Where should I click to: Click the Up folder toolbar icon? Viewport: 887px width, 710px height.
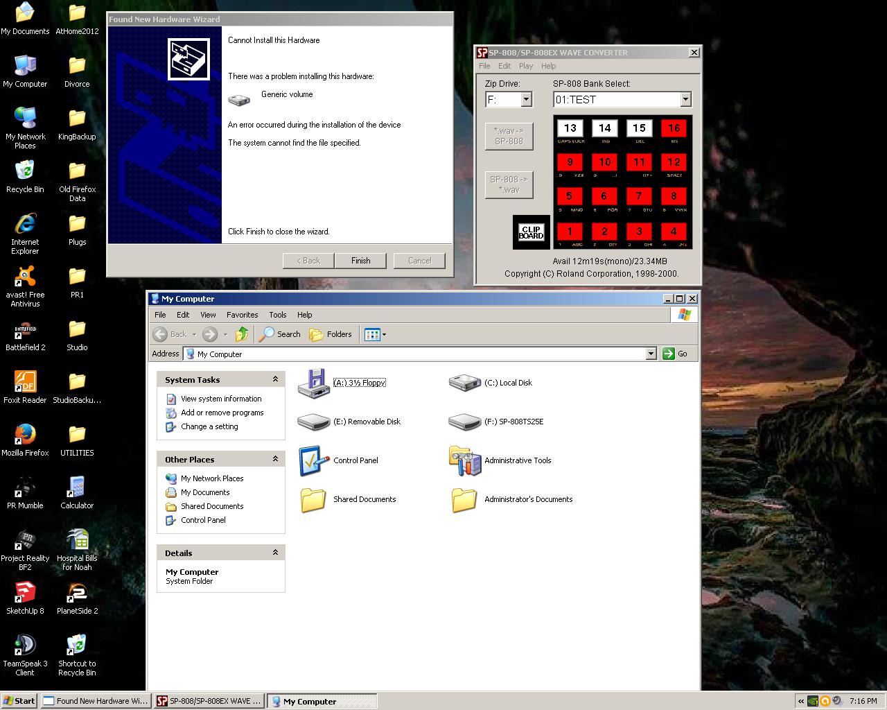pyautogui.click(x=241, y=334)
